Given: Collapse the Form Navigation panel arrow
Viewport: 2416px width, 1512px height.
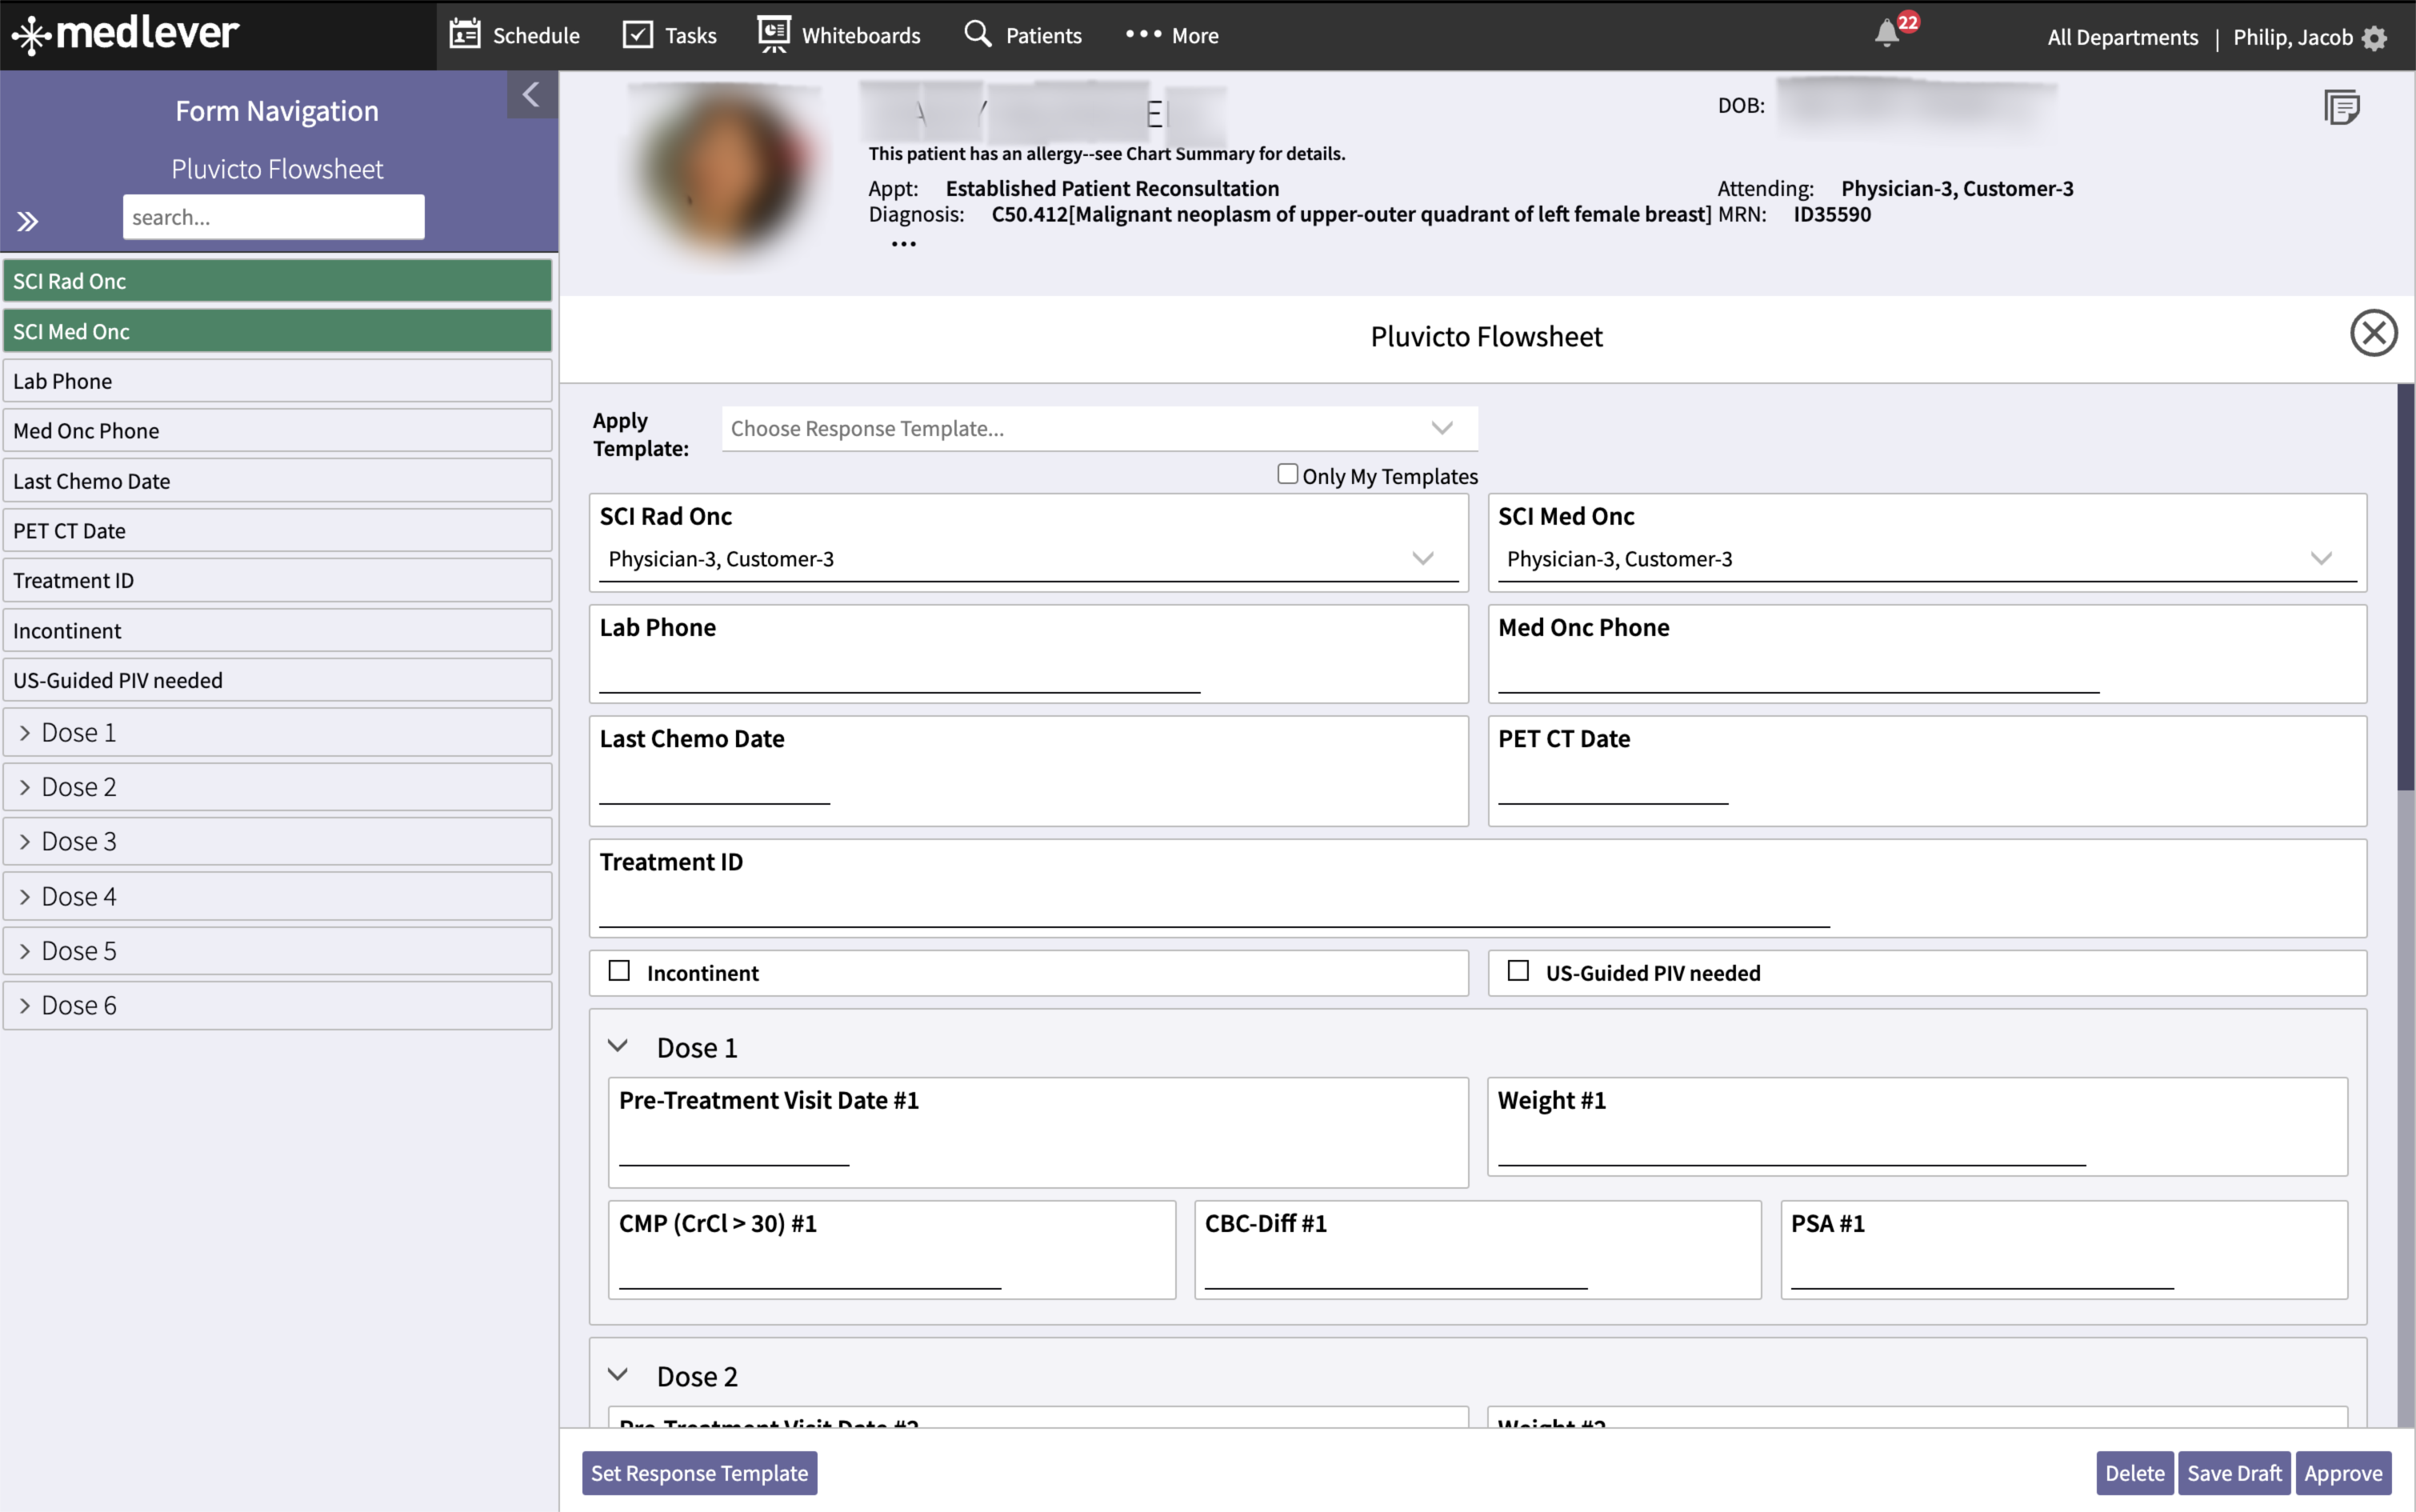Looking at the screenshot, I should 532,95.
